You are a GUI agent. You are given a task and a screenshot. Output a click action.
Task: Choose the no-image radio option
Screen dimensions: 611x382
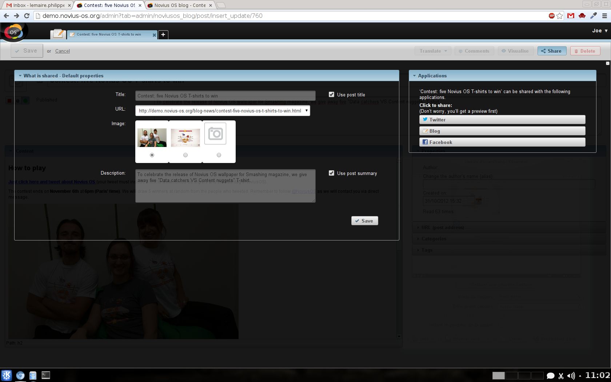tap(219, 155)
